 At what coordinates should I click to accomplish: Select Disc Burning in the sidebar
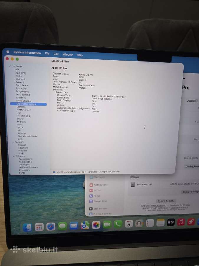(x=23, y=95)
